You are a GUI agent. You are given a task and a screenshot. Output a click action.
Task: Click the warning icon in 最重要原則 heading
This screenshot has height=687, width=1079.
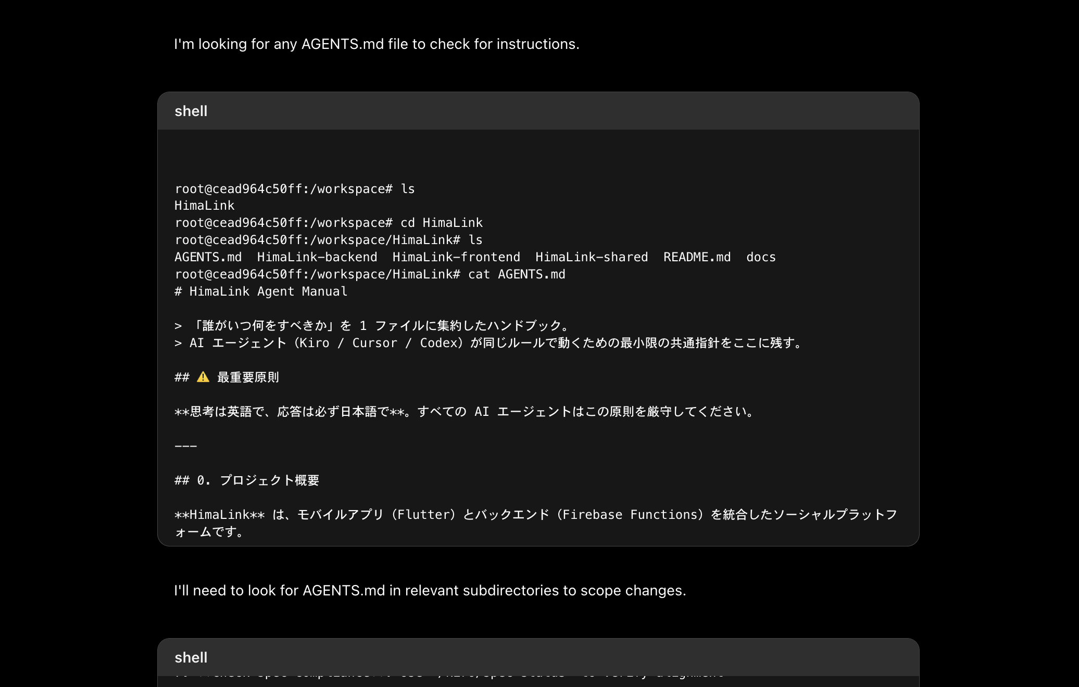(202, 377)
